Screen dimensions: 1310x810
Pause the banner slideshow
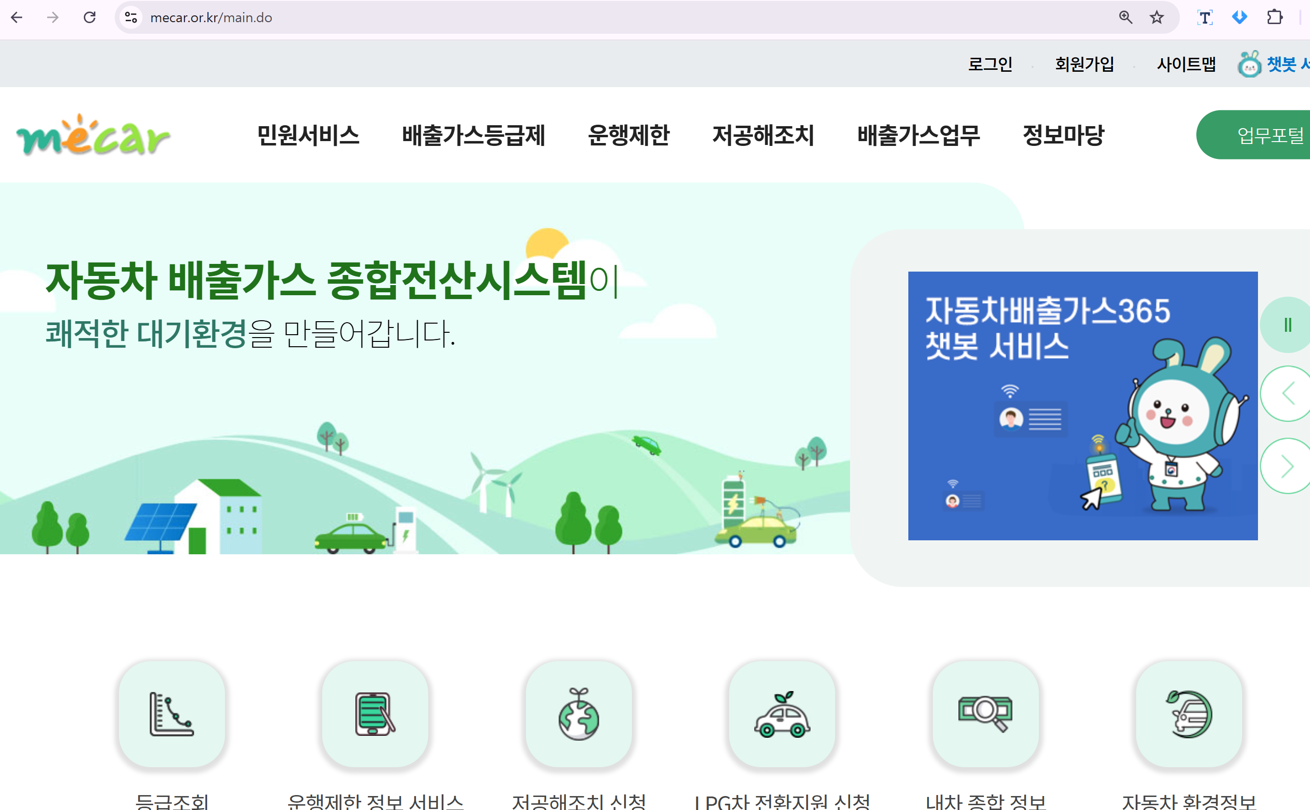(1287, 325)
